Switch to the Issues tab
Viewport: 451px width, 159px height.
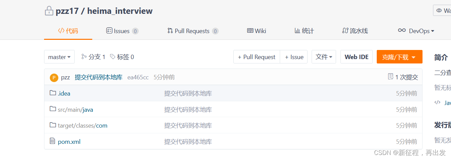122,31
